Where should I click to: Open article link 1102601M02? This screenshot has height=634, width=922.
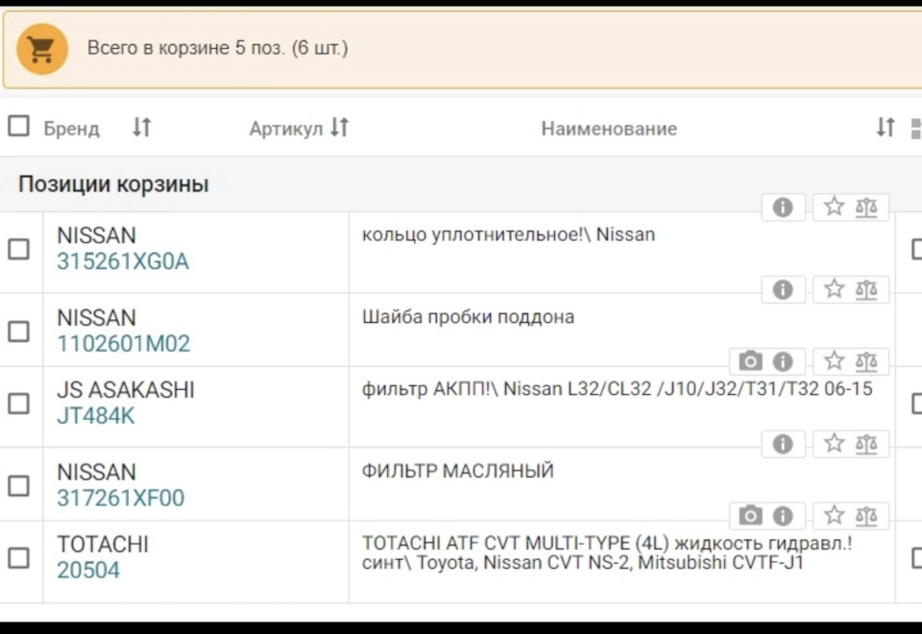(x=123, y=343)
